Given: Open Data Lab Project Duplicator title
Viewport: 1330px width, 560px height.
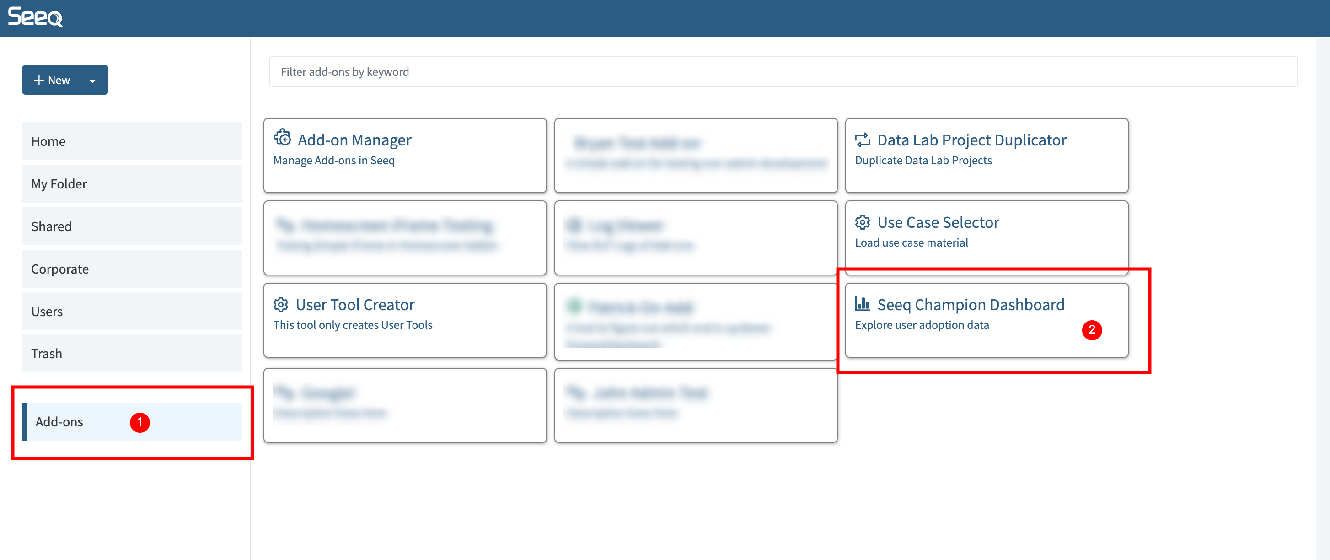Looking at the screenshot, I should coord(972,140).
